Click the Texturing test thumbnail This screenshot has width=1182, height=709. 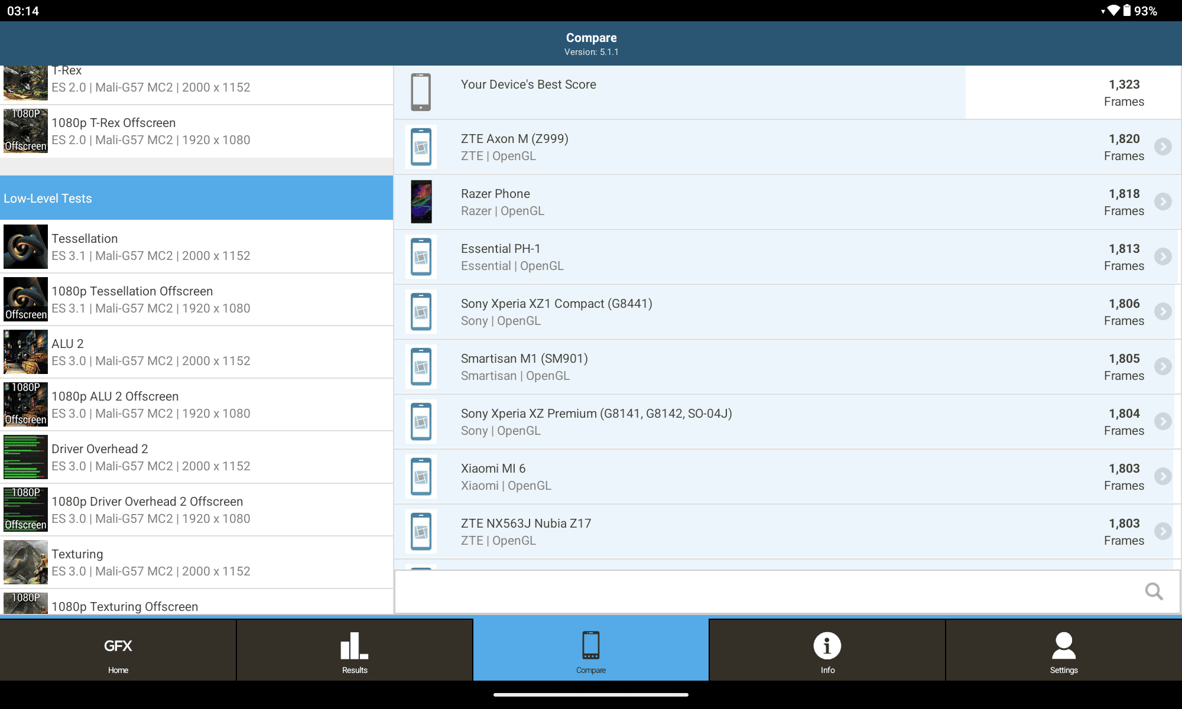coord(25,562)
